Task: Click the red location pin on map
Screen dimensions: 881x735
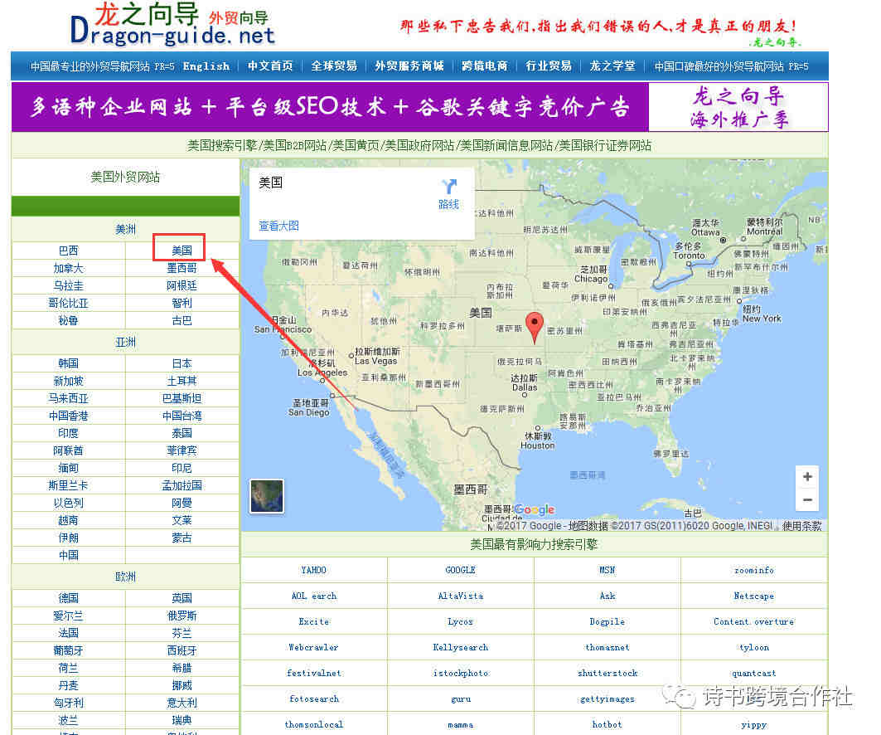Action: (x=535, y=328)
